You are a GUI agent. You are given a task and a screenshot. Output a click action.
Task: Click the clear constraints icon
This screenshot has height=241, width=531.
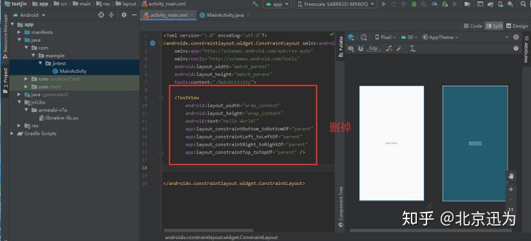tap(389, 49)
